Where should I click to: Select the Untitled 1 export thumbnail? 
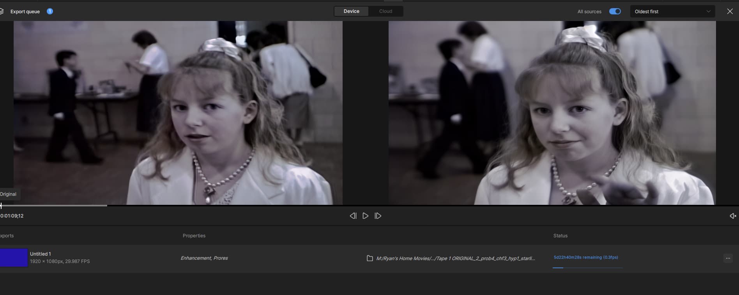point(14,258)
